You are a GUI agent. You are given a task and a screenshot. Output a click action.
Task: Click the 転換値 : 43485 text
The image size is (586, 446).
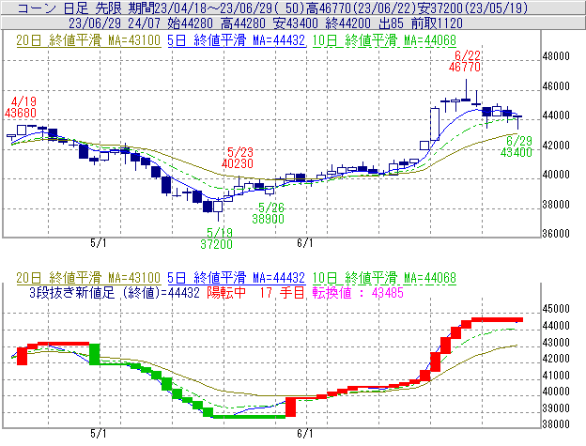click(x=358, y=292)
